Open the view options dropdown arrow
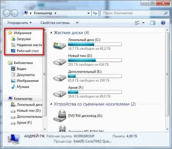The height and width of the screenshot is (149, 172). [x=143, y=23]
